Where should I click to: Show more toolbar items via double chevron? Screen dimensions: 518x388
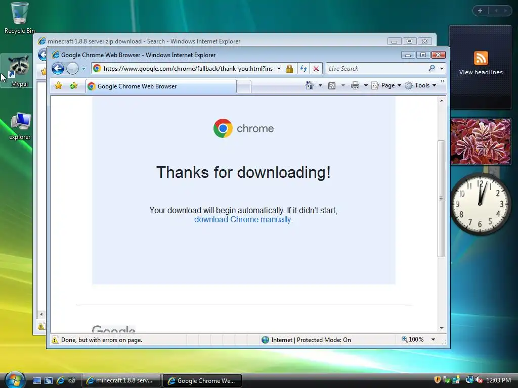[442, 81]
